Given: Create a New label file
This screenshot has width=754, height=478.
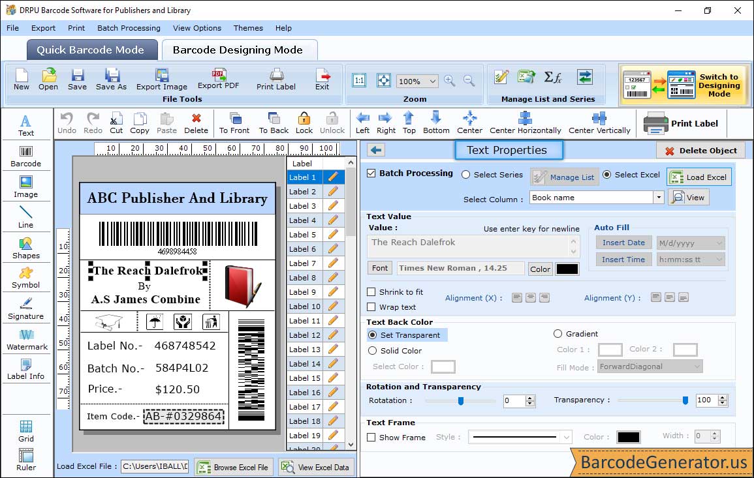Looking at the screenshot, I should point(21,80).
